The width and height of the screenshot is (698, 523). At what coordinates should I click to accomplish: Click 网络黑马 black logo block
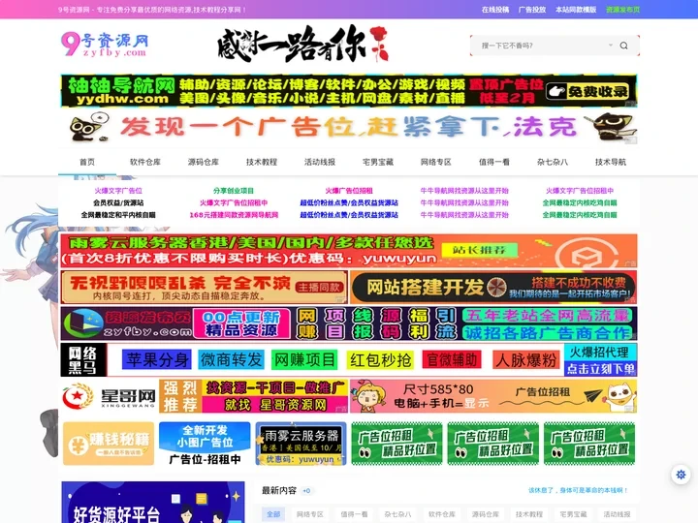pos(83,359)
